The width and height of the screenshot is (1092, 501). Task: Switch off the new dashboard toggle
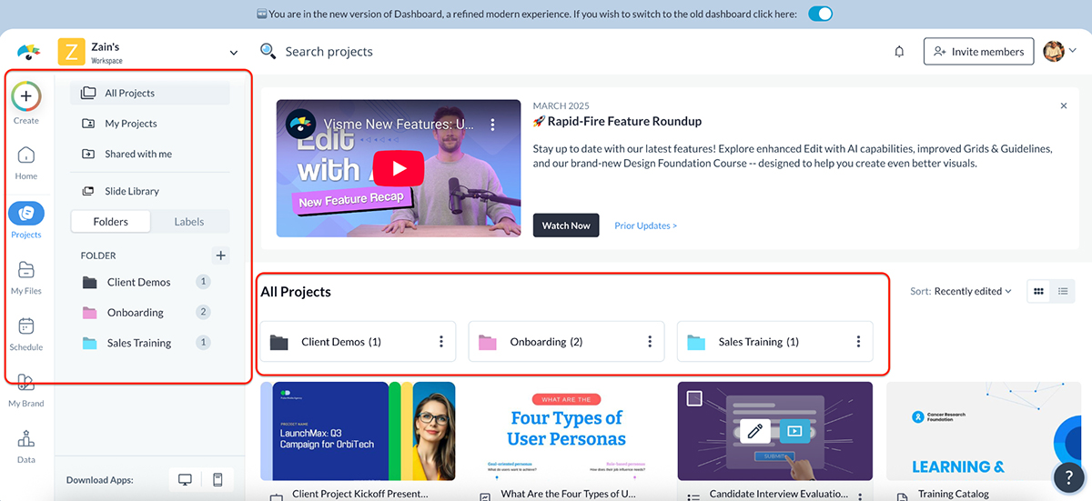pos(820,14)
